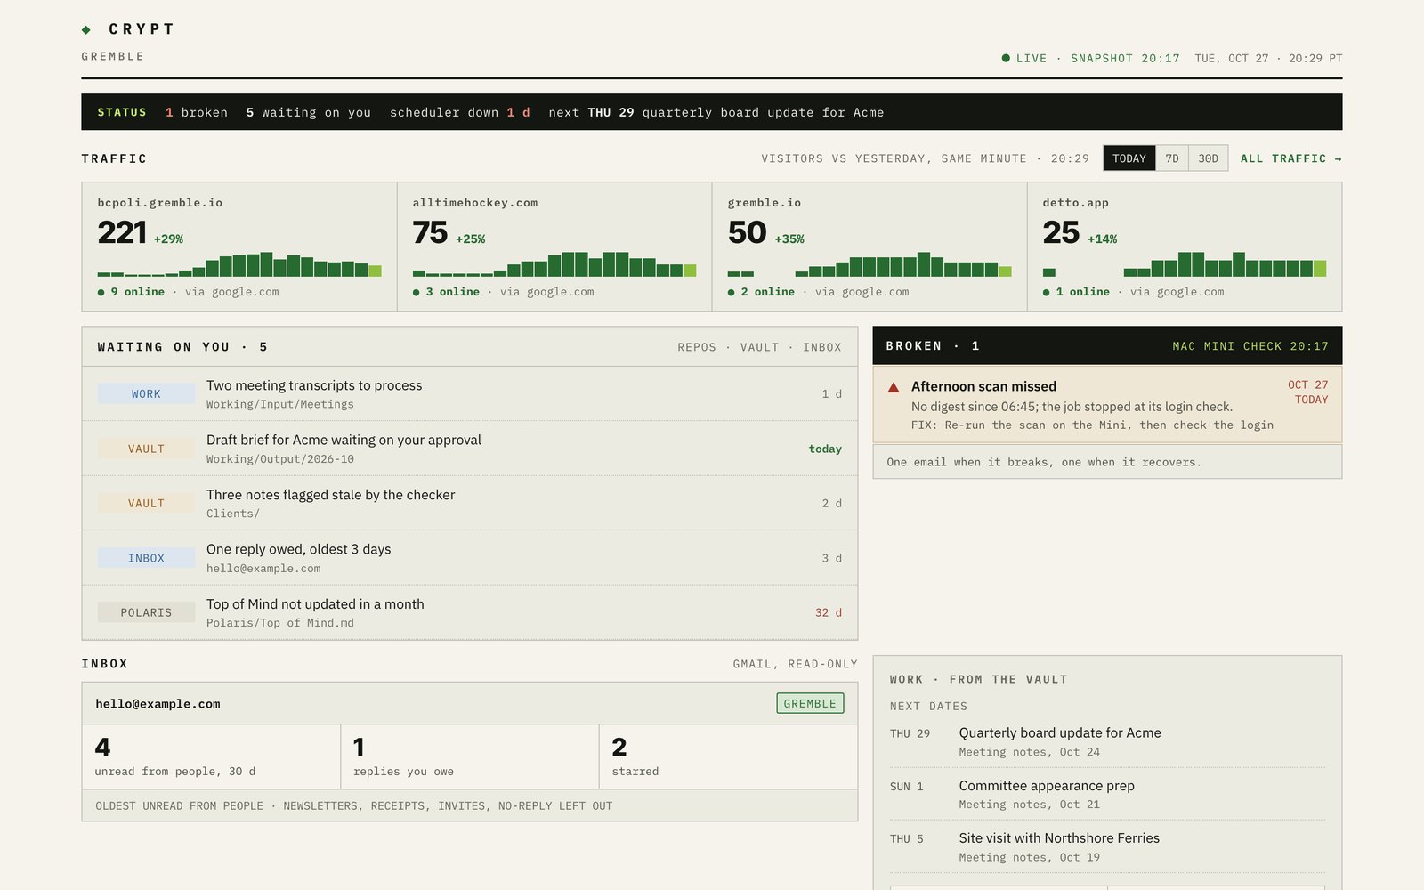Open "One reply owed, oldest 3 days"
1424x890 pixels.
pyautogui.click(x=298, y=549)
